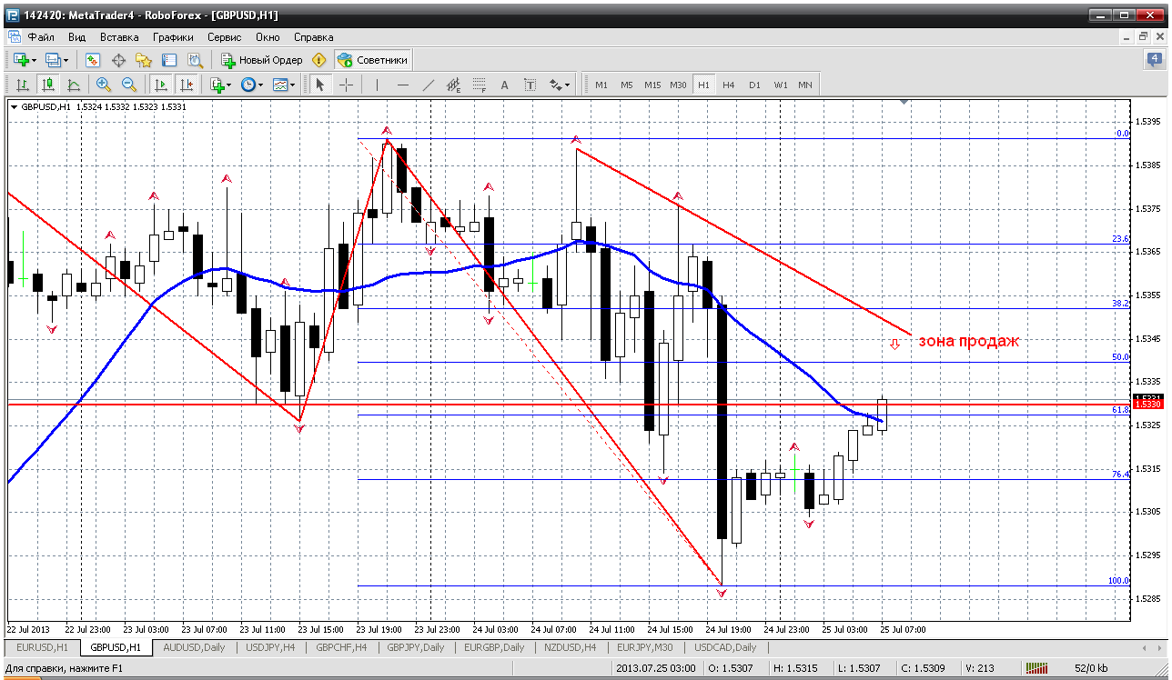The height and width of the screenshot is (680, 1172).
Task: Select the text tool (A)
Action: click(x=505, y=85)
